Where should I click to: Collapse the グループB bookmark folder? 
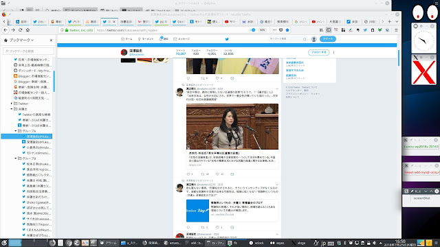[16, 158]
